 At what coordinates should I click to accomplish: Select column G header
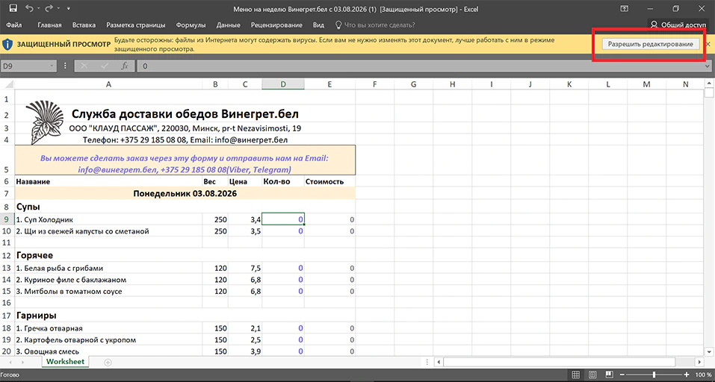(414, 84)
